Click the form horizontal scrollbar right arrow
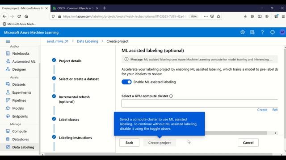Viewport: 286px width, 160px height. 276,133
